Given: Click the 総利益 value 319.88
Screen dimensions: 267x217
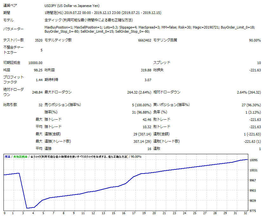Looking at the screenshot, I should pyautogui.click(x=146, y=70).
